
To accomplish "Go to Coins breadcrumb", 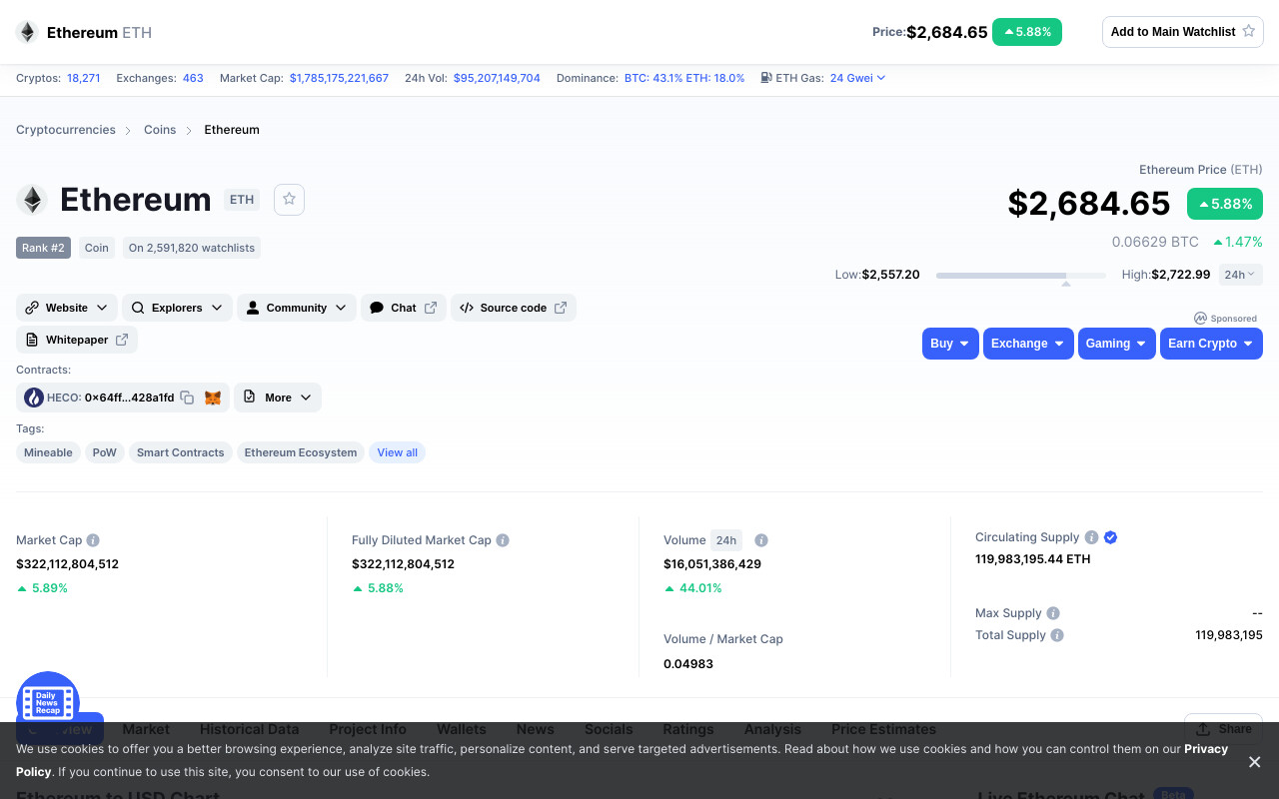I will click(x=160, y=130).
